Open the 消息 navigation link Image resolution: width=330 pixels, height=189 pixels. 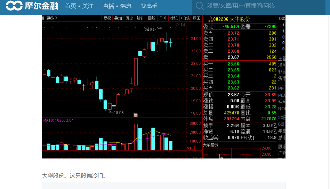pyautogui.click(x=126, y=6)
